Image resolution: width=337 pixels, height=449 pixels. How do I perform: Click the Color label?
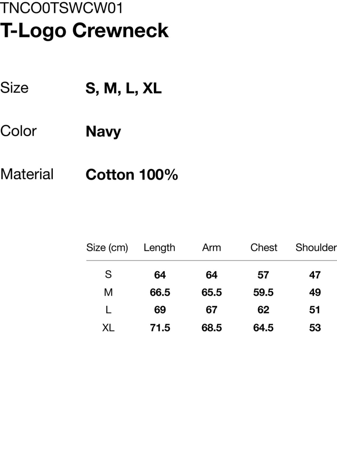19,131
